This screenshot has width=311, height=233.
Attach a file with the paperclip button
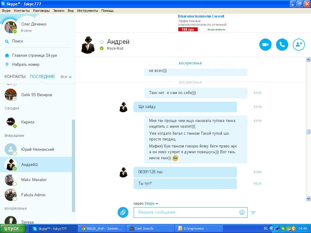pos(123,212)
